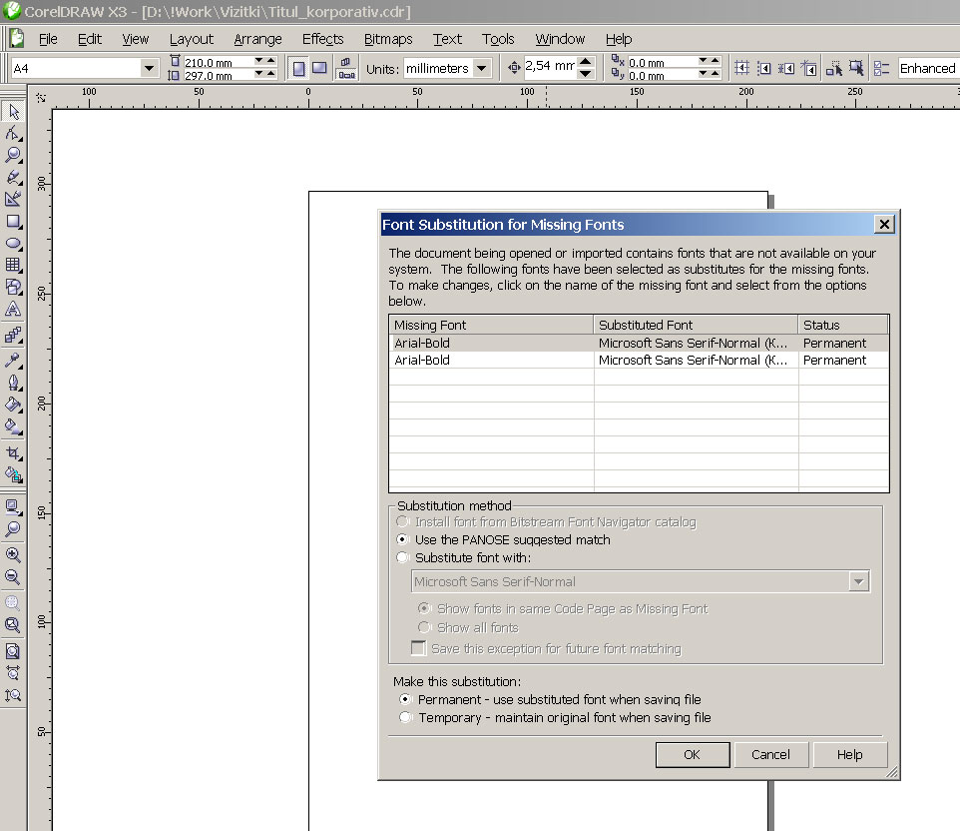Open the Layout menu
This screenshot has height=831, width=960.
[191, 39]
